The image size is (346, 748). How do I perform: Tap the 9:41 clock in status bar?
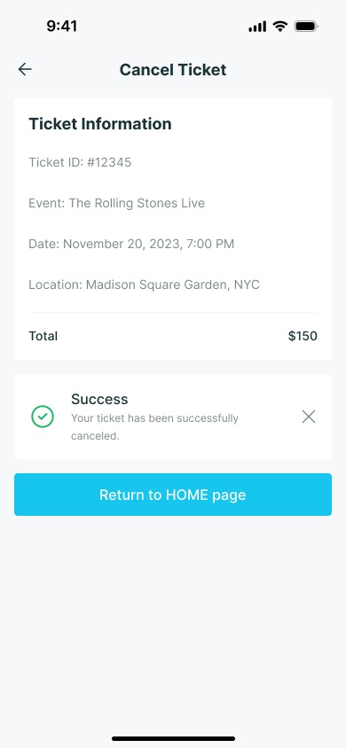click(61, 27)
